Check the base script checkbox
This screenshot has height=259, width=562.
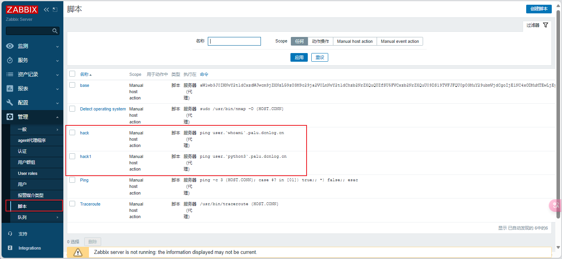click(72, 85)
